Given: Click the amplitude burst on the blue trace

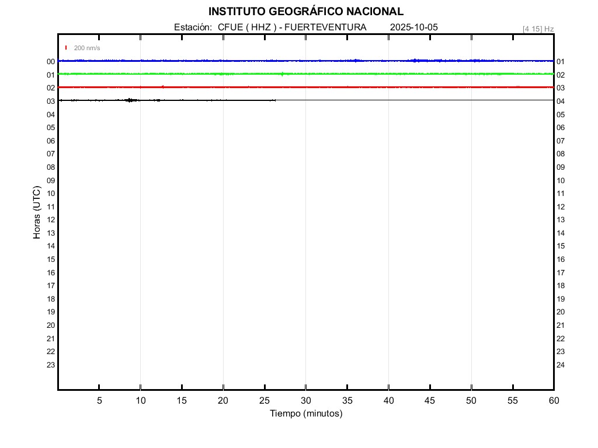Looking at the screenshot, I should point(416,61).
